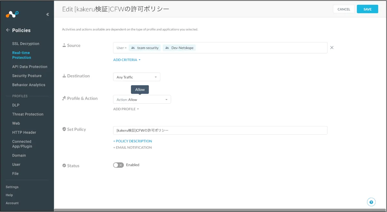Open SSL Decryption in the sidebar
The image size is (387, 212).
[26, 44]
